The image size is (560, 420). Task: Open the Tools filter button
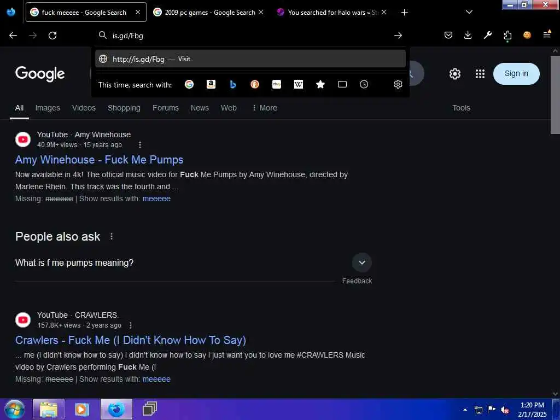461,108
